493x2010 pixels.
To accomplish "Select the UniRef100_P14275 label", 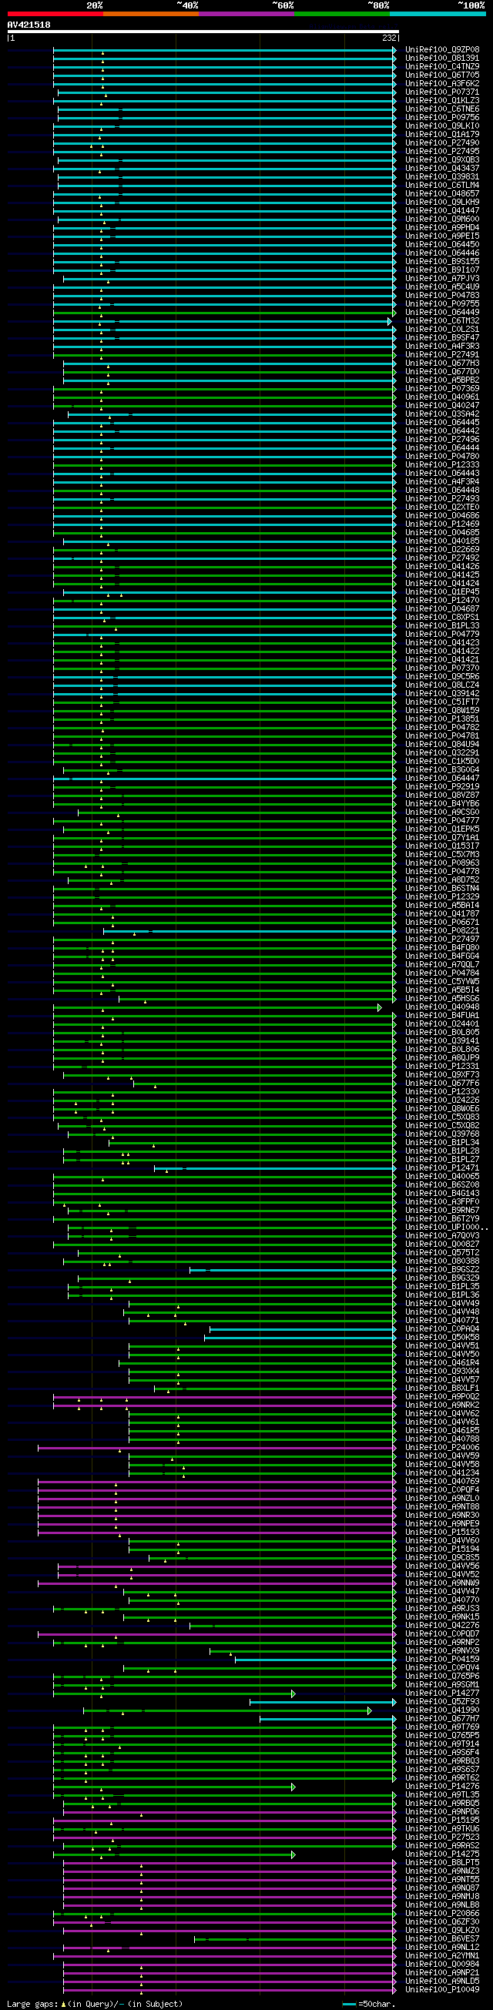I will pyautogui.click(x=442, y=1854).
